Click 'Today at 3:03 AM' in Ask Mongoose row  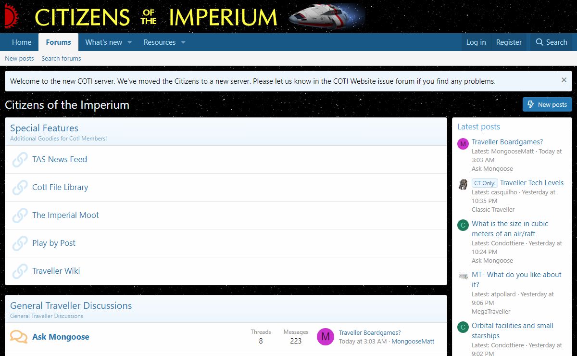(363, 341)
